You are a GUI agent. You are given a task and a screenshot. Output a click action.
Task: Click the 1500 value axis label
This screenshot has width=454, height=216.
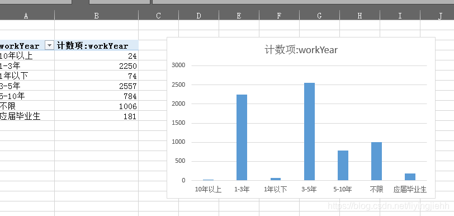pos(178,123)
